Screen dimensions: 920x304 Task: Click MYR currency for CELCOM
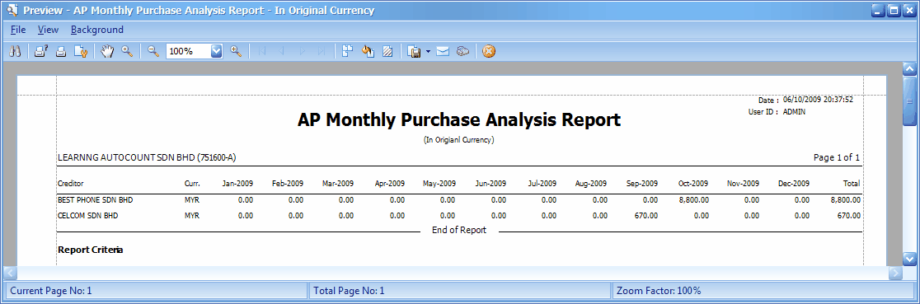tap(192, 215)
